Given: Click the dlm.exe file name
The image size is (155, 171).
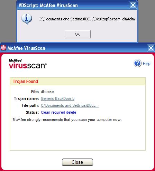Looking at the screenshot, I should pos(47,92).
